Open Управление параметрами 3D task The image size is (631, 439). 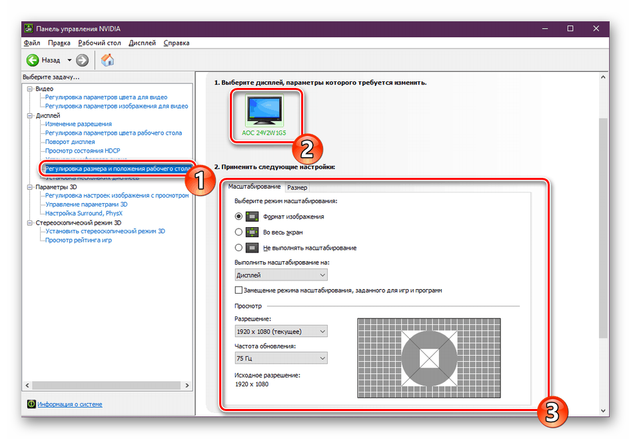[86, 205]
